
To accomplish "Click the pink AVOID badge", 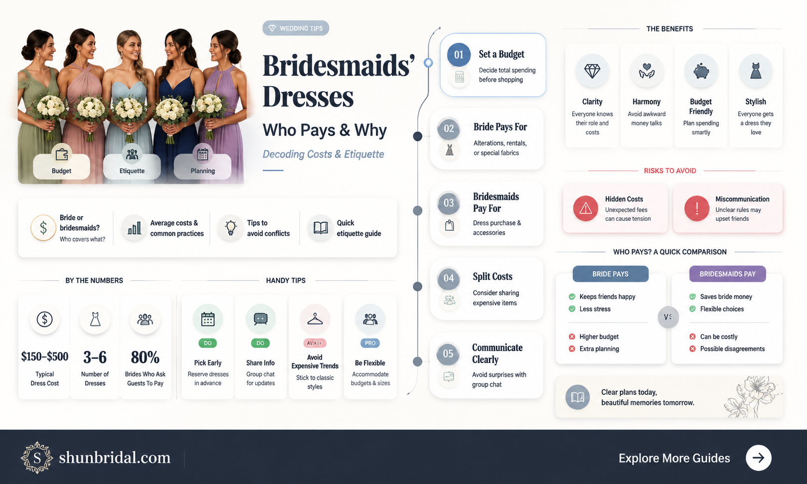I will click(315, 343).
